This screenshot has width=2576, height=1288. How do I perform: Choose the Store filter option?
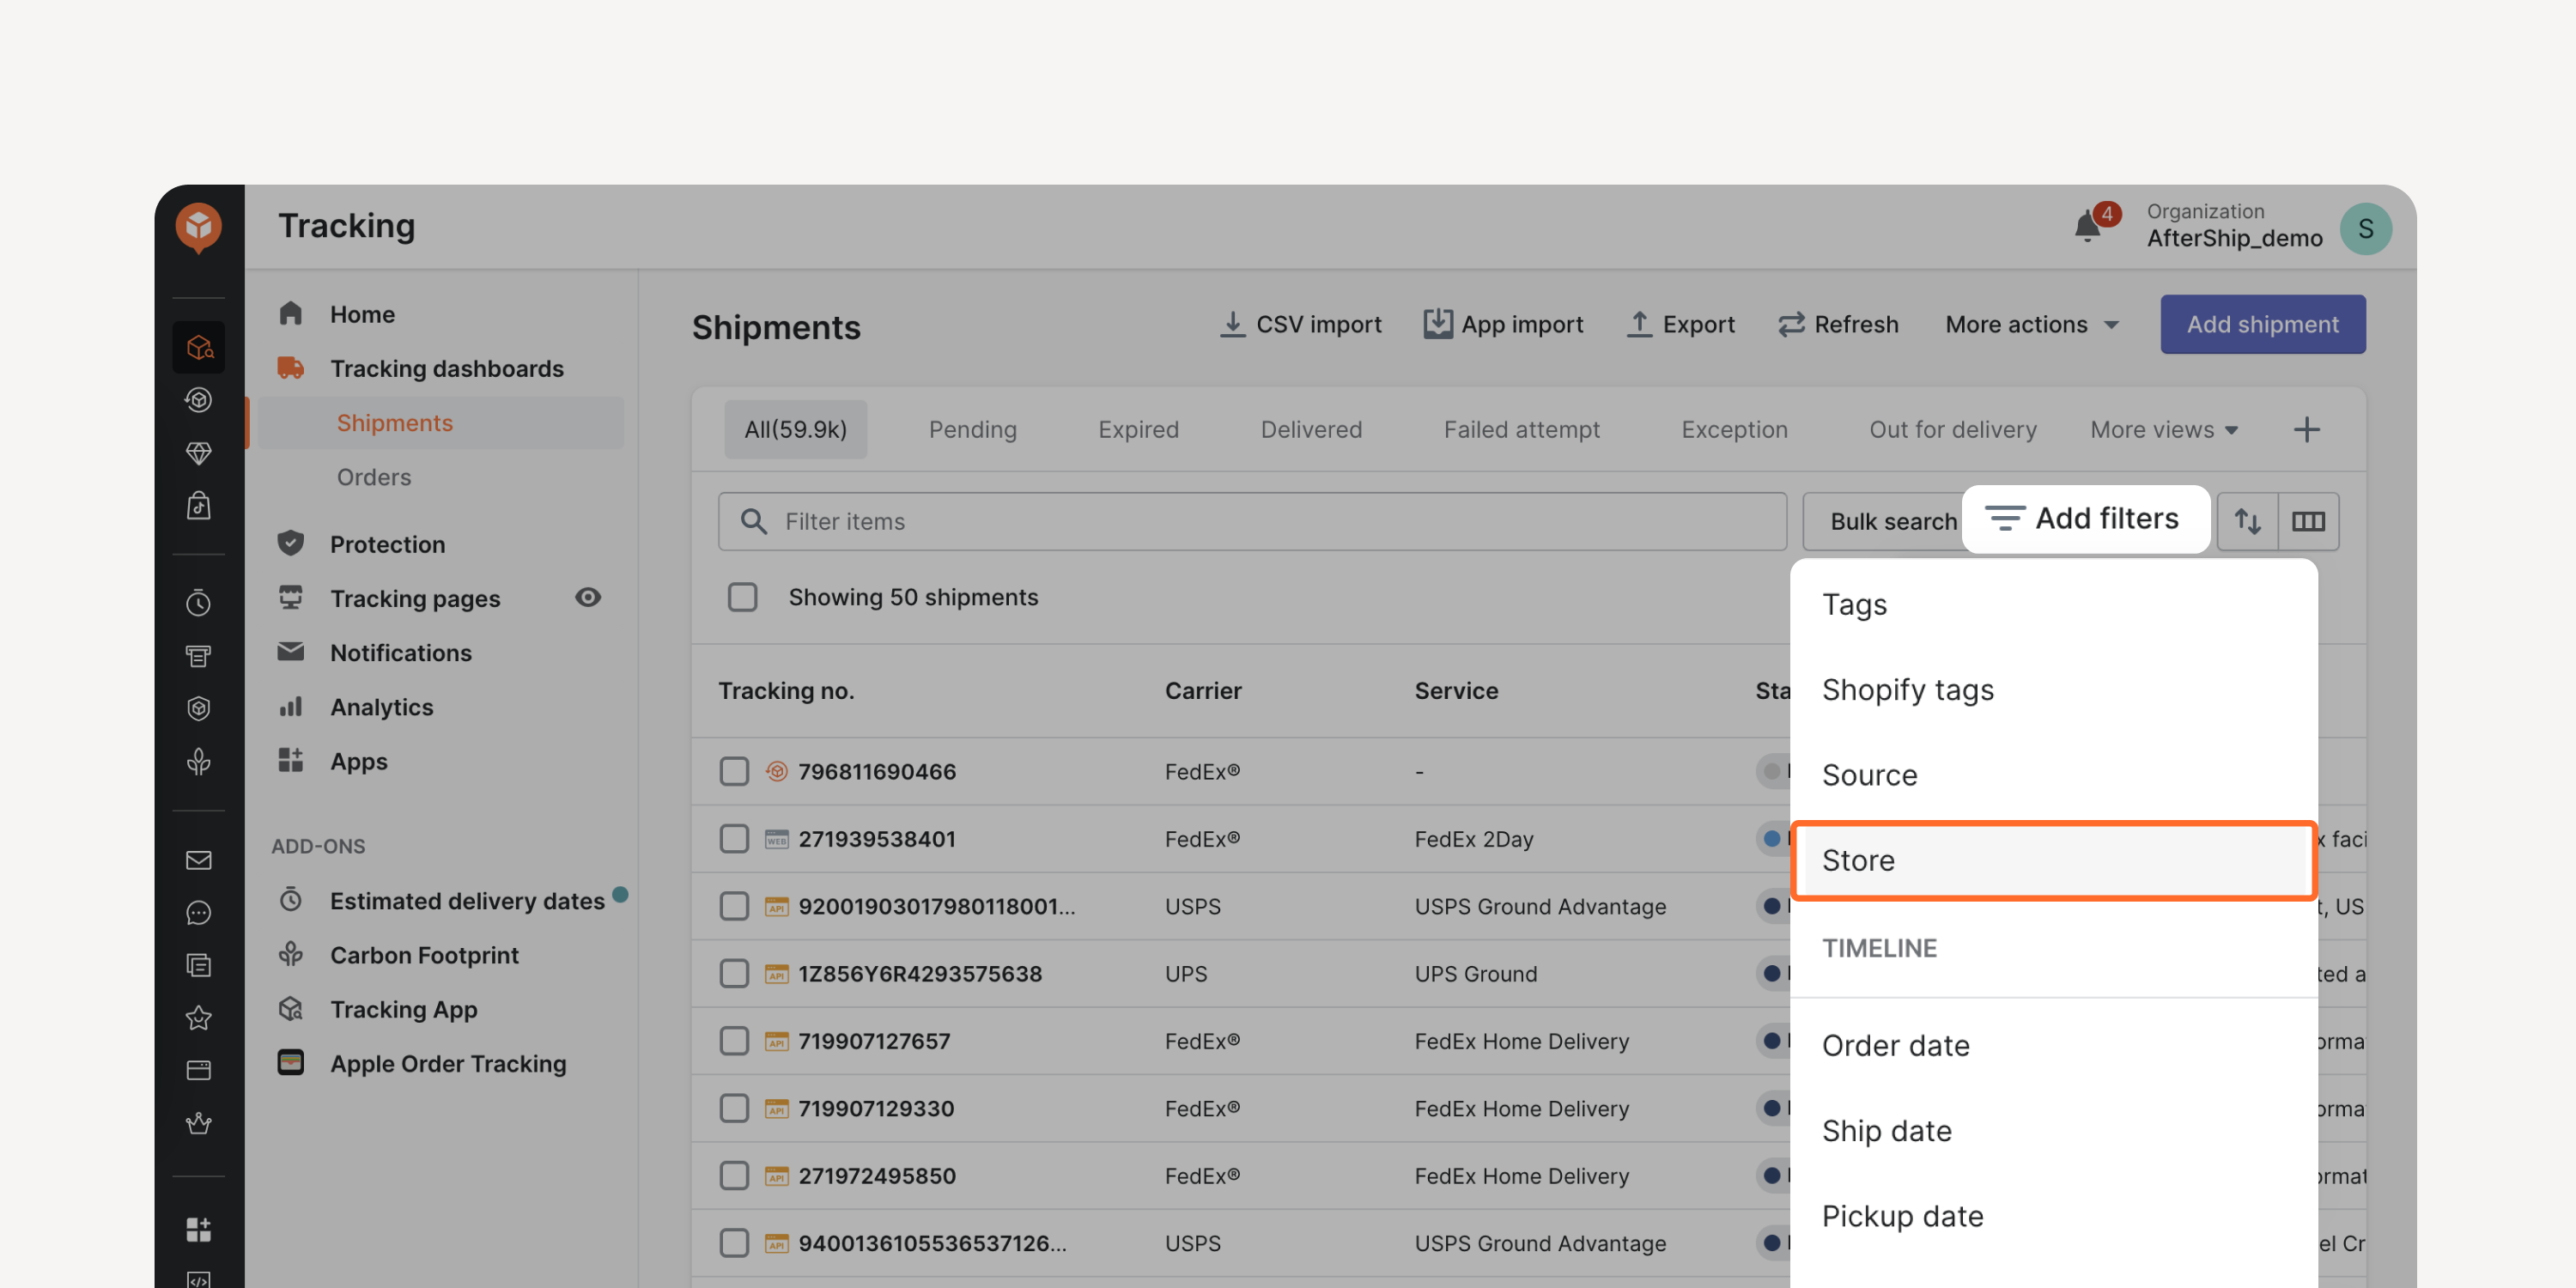[x=2053, y=860]
